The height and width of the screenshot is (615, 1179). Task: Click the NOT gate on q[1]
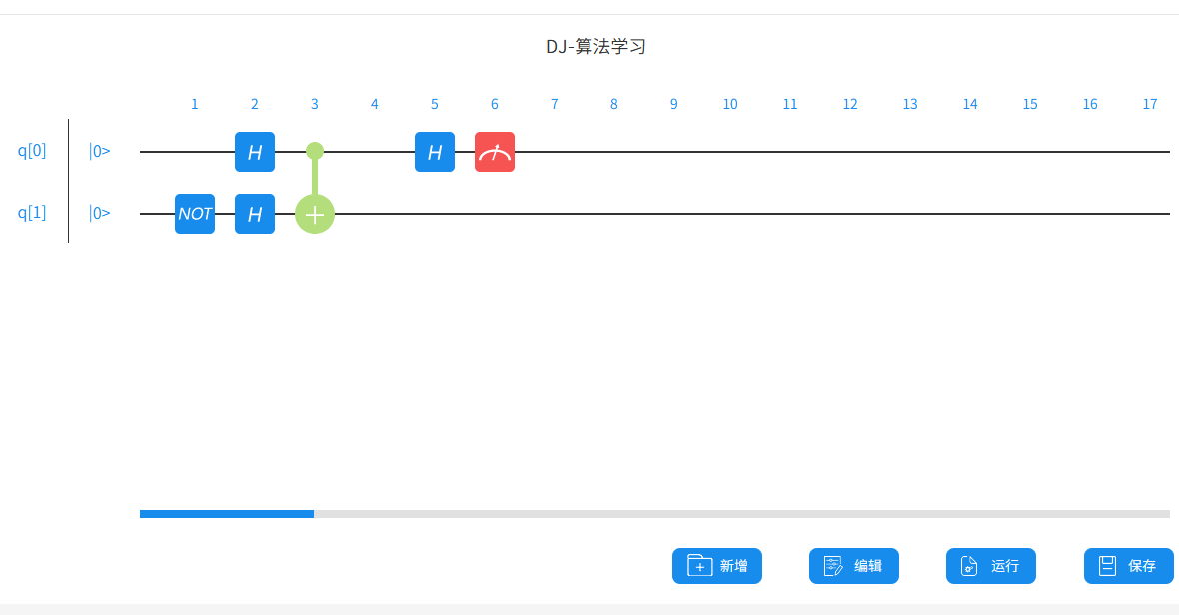195,214
